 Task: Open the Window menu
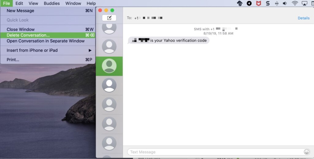point(73,3)
